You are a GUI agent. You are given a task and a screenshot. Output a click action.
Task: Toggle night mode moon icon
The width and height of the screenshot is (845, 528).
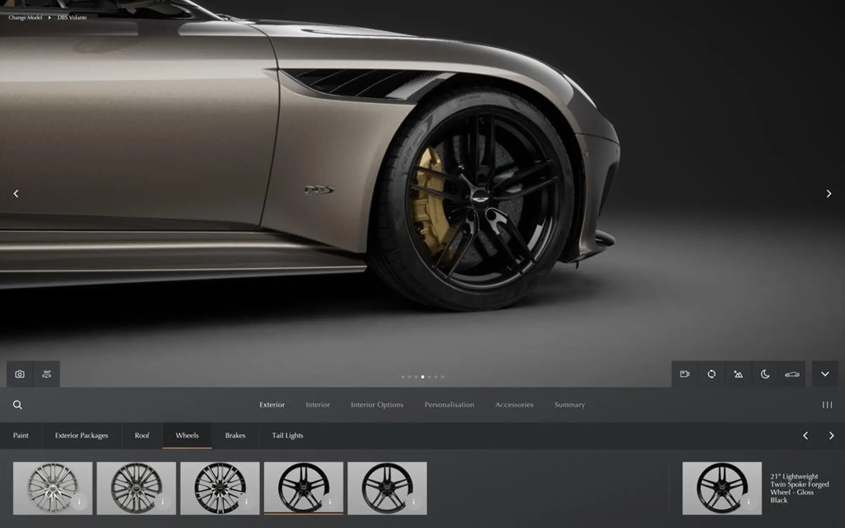tap(765, 374)
